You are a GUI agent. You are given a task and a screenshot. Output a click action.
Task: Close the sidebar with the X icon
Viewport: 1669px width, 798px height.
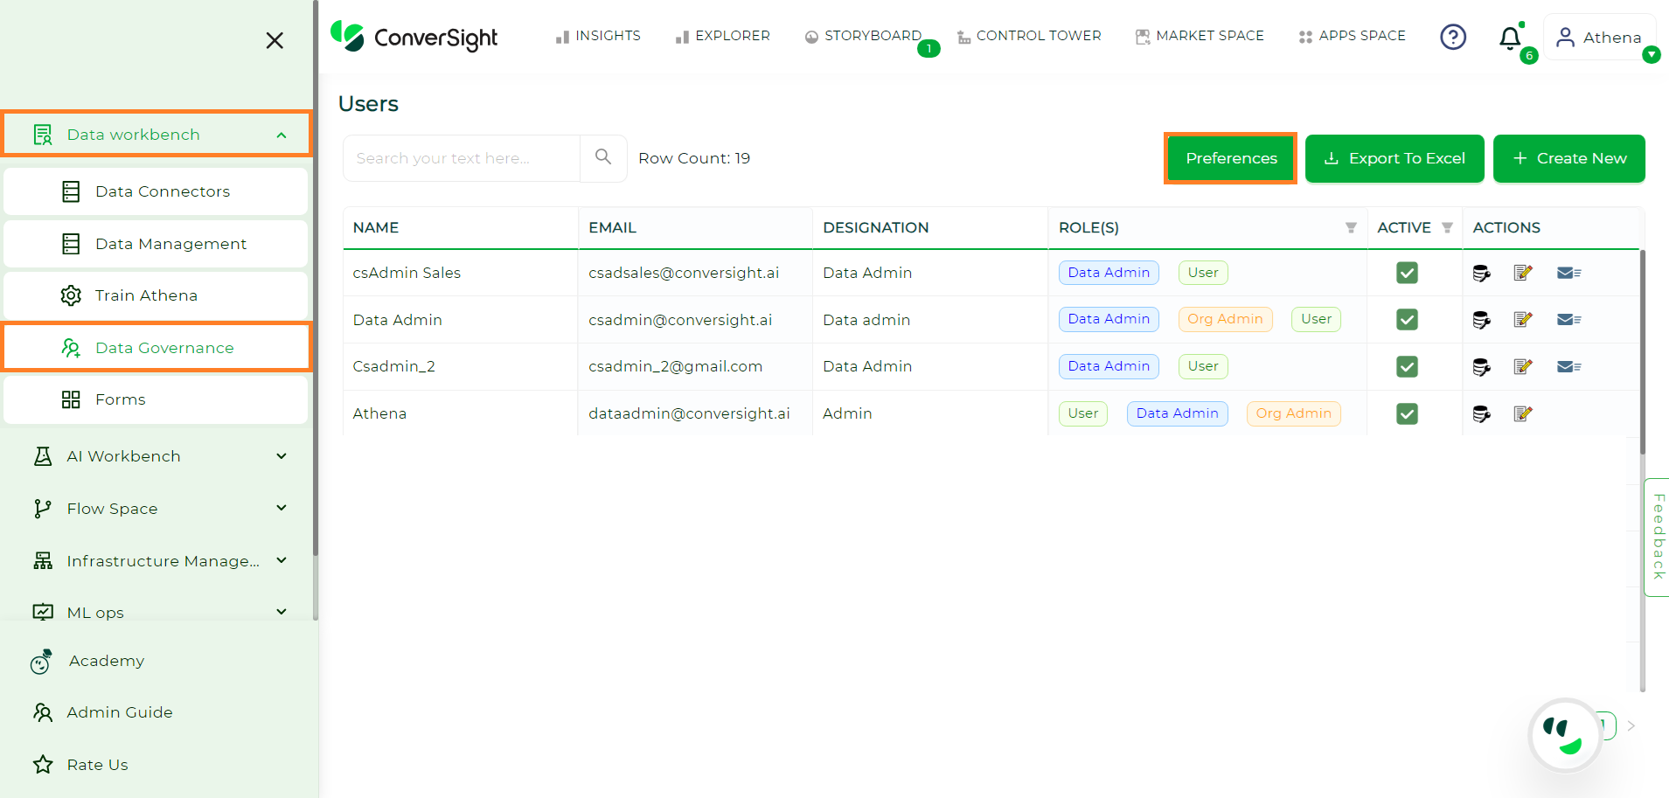pyautogui.click(x=275, y=40)
